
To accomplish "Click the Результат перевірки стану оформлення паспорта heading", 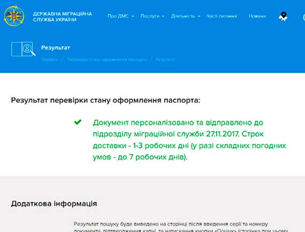I will tap(105, 100).
